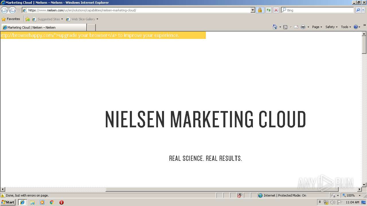
Task: Show hidden tray icons arrow
Action: pyautogui.click(x=320, y=202)
